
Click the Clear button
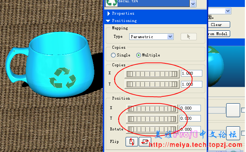coord(219,25)
